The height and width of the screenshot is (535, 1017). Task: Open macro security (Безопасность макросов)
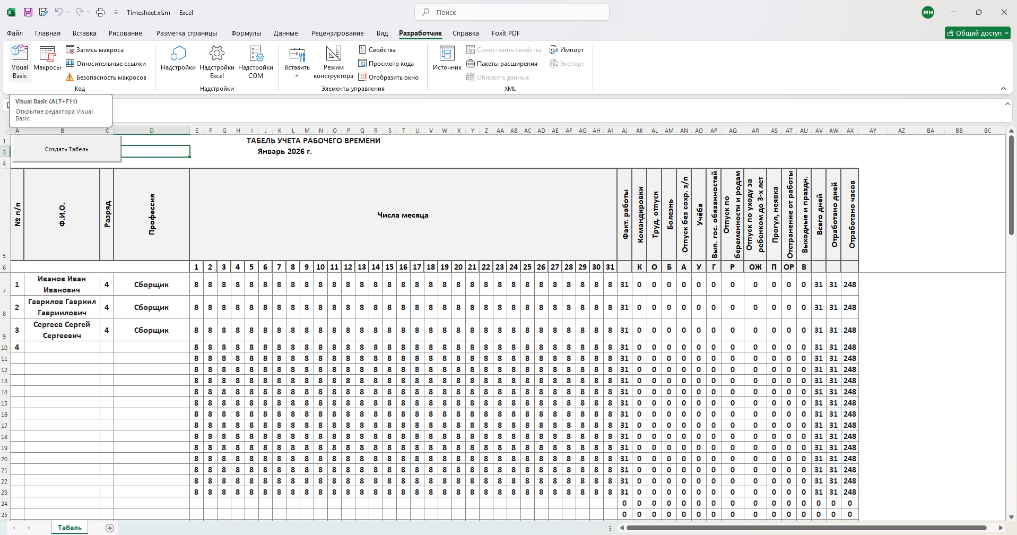point(106,77)
